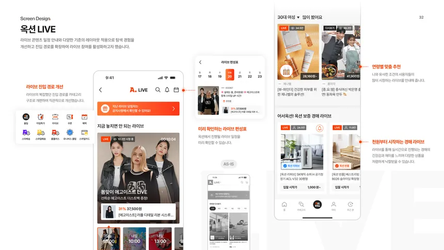Open the wooden bed auction image

click(x=346, y=152)
